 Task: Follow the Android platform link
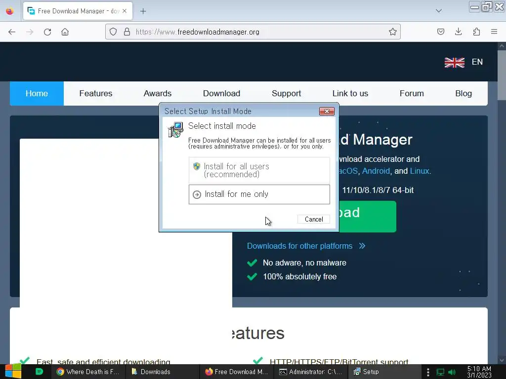click(376, 171)
